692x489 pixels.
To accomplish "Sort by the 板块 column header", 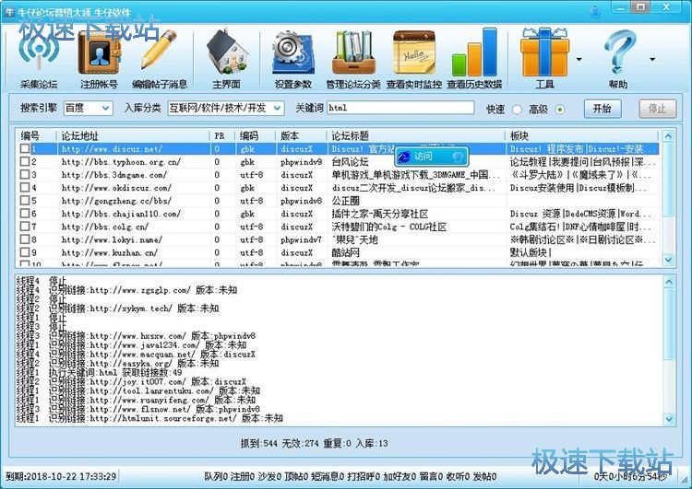I will click(x=582, y=135).
